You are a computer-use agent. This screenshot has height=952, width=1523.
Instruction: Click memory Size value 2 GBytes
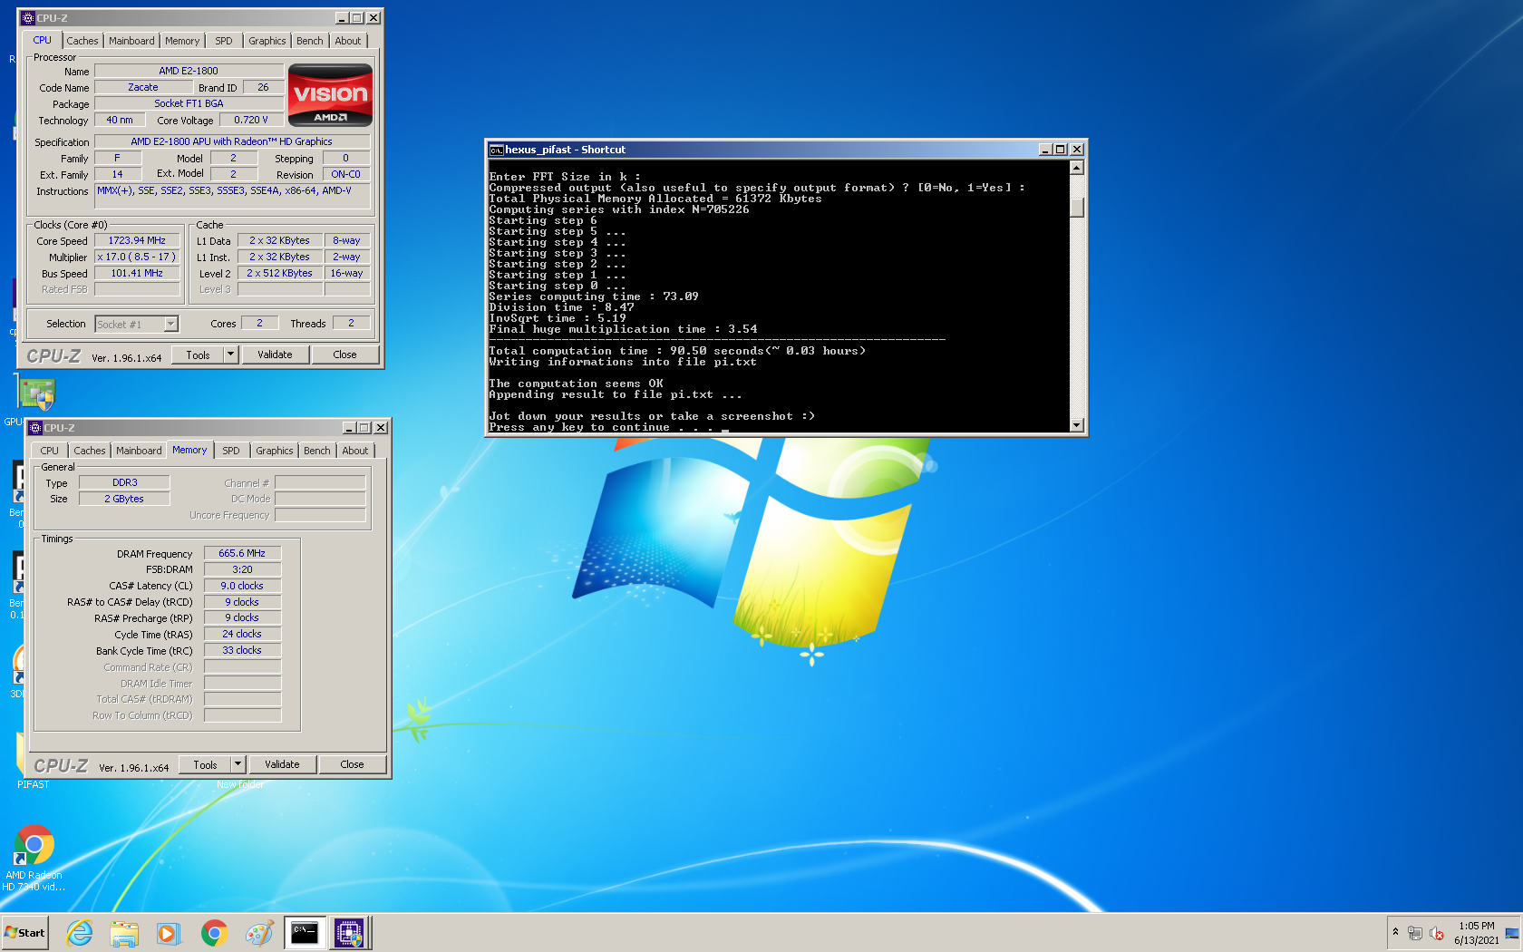[124, 500]
